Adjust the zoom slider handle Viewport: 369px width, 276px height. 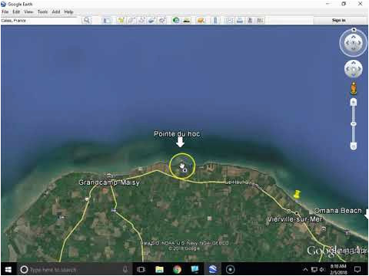[x=354, y=123]
